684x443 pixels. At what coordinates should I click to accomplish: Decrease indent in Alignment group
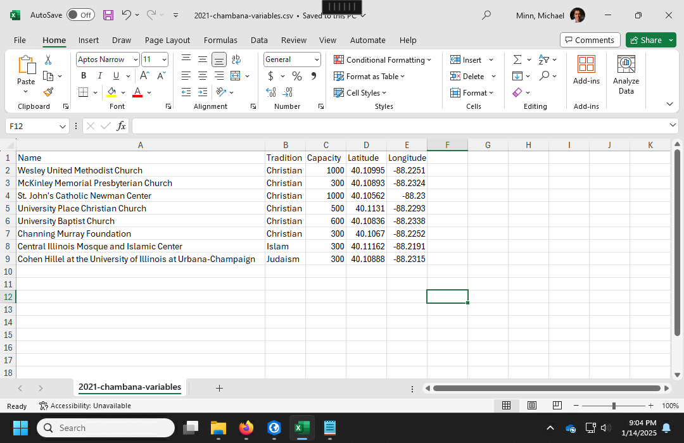(x=186, y=92)
